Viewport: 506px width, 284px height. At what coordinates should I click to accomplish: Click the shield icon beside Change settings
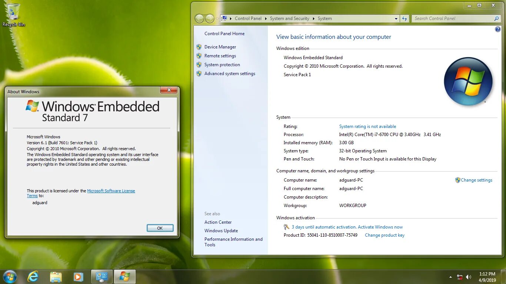click(457, 180)
